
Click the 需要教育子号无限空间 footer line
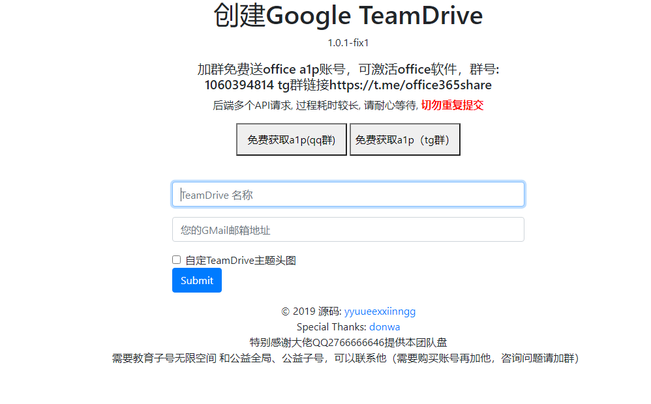point(346,358)
